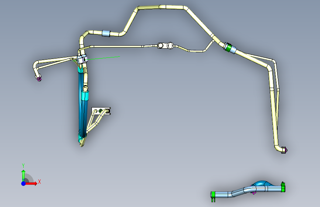
Task: Select the green clamp at the right end of the bottom hose
Action: 283,187
